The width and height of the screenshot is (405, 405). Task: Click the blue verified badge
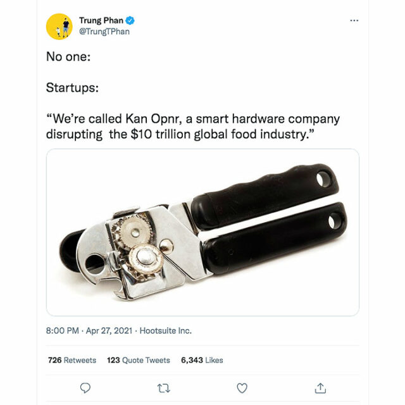coord(130,20)
